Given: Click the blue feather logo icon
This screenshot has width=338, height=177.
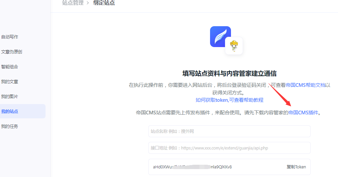Looking at the screenshot, I should (x=220, y=36).
